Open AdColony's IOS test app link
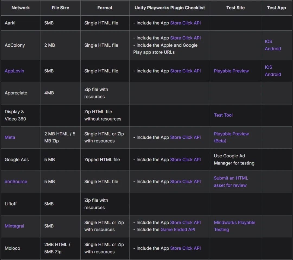Viewport: 293px width, 260px height. [x=268, y=42]
